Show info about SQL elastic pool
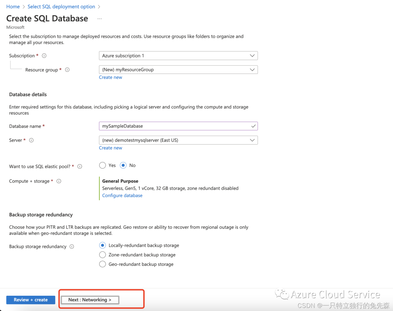Image resolution: width=393 pixels, height=311 pixels. [x=80, y=166]
